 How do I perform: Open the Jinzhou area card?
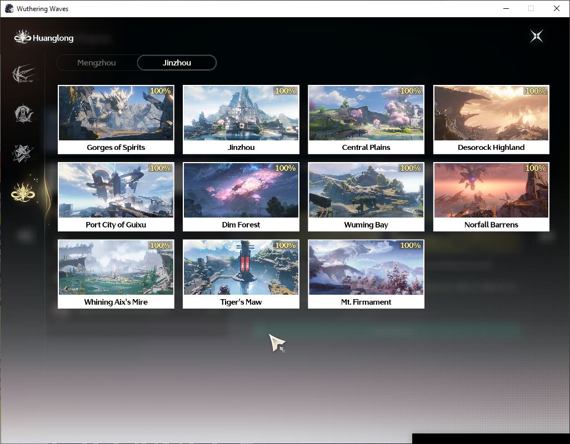[x=241, y=119]
